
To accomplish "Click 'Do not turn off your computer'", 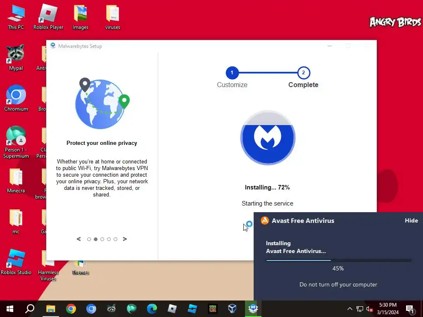I will 338,284.
